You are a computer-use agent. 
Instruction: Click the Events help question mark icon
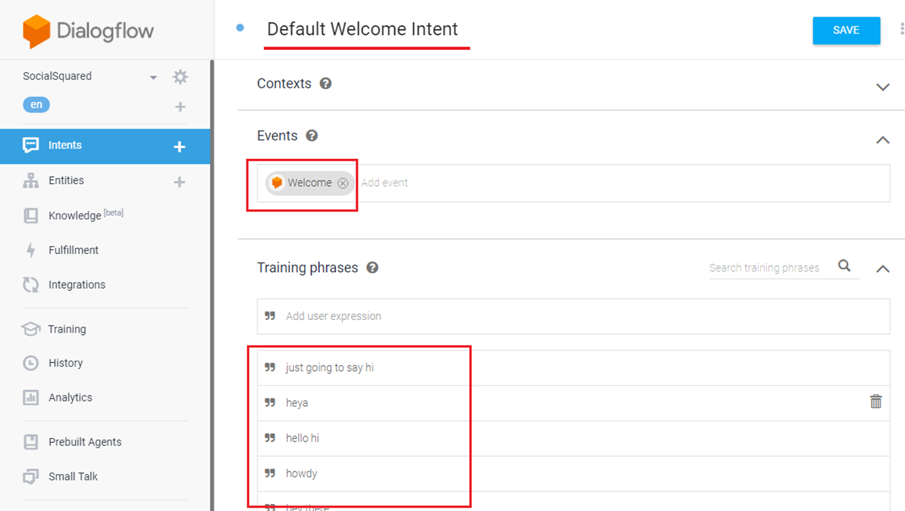coord(312,135)
